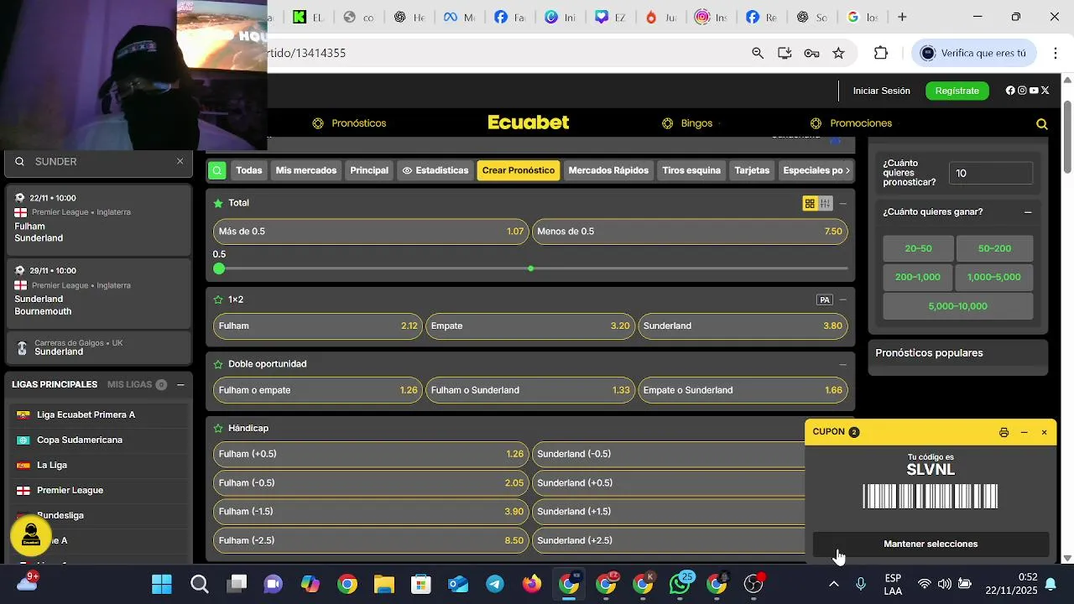Minimize the Cupon panel
Viewport: 1074px width, 604px height.
[1024, 432]
